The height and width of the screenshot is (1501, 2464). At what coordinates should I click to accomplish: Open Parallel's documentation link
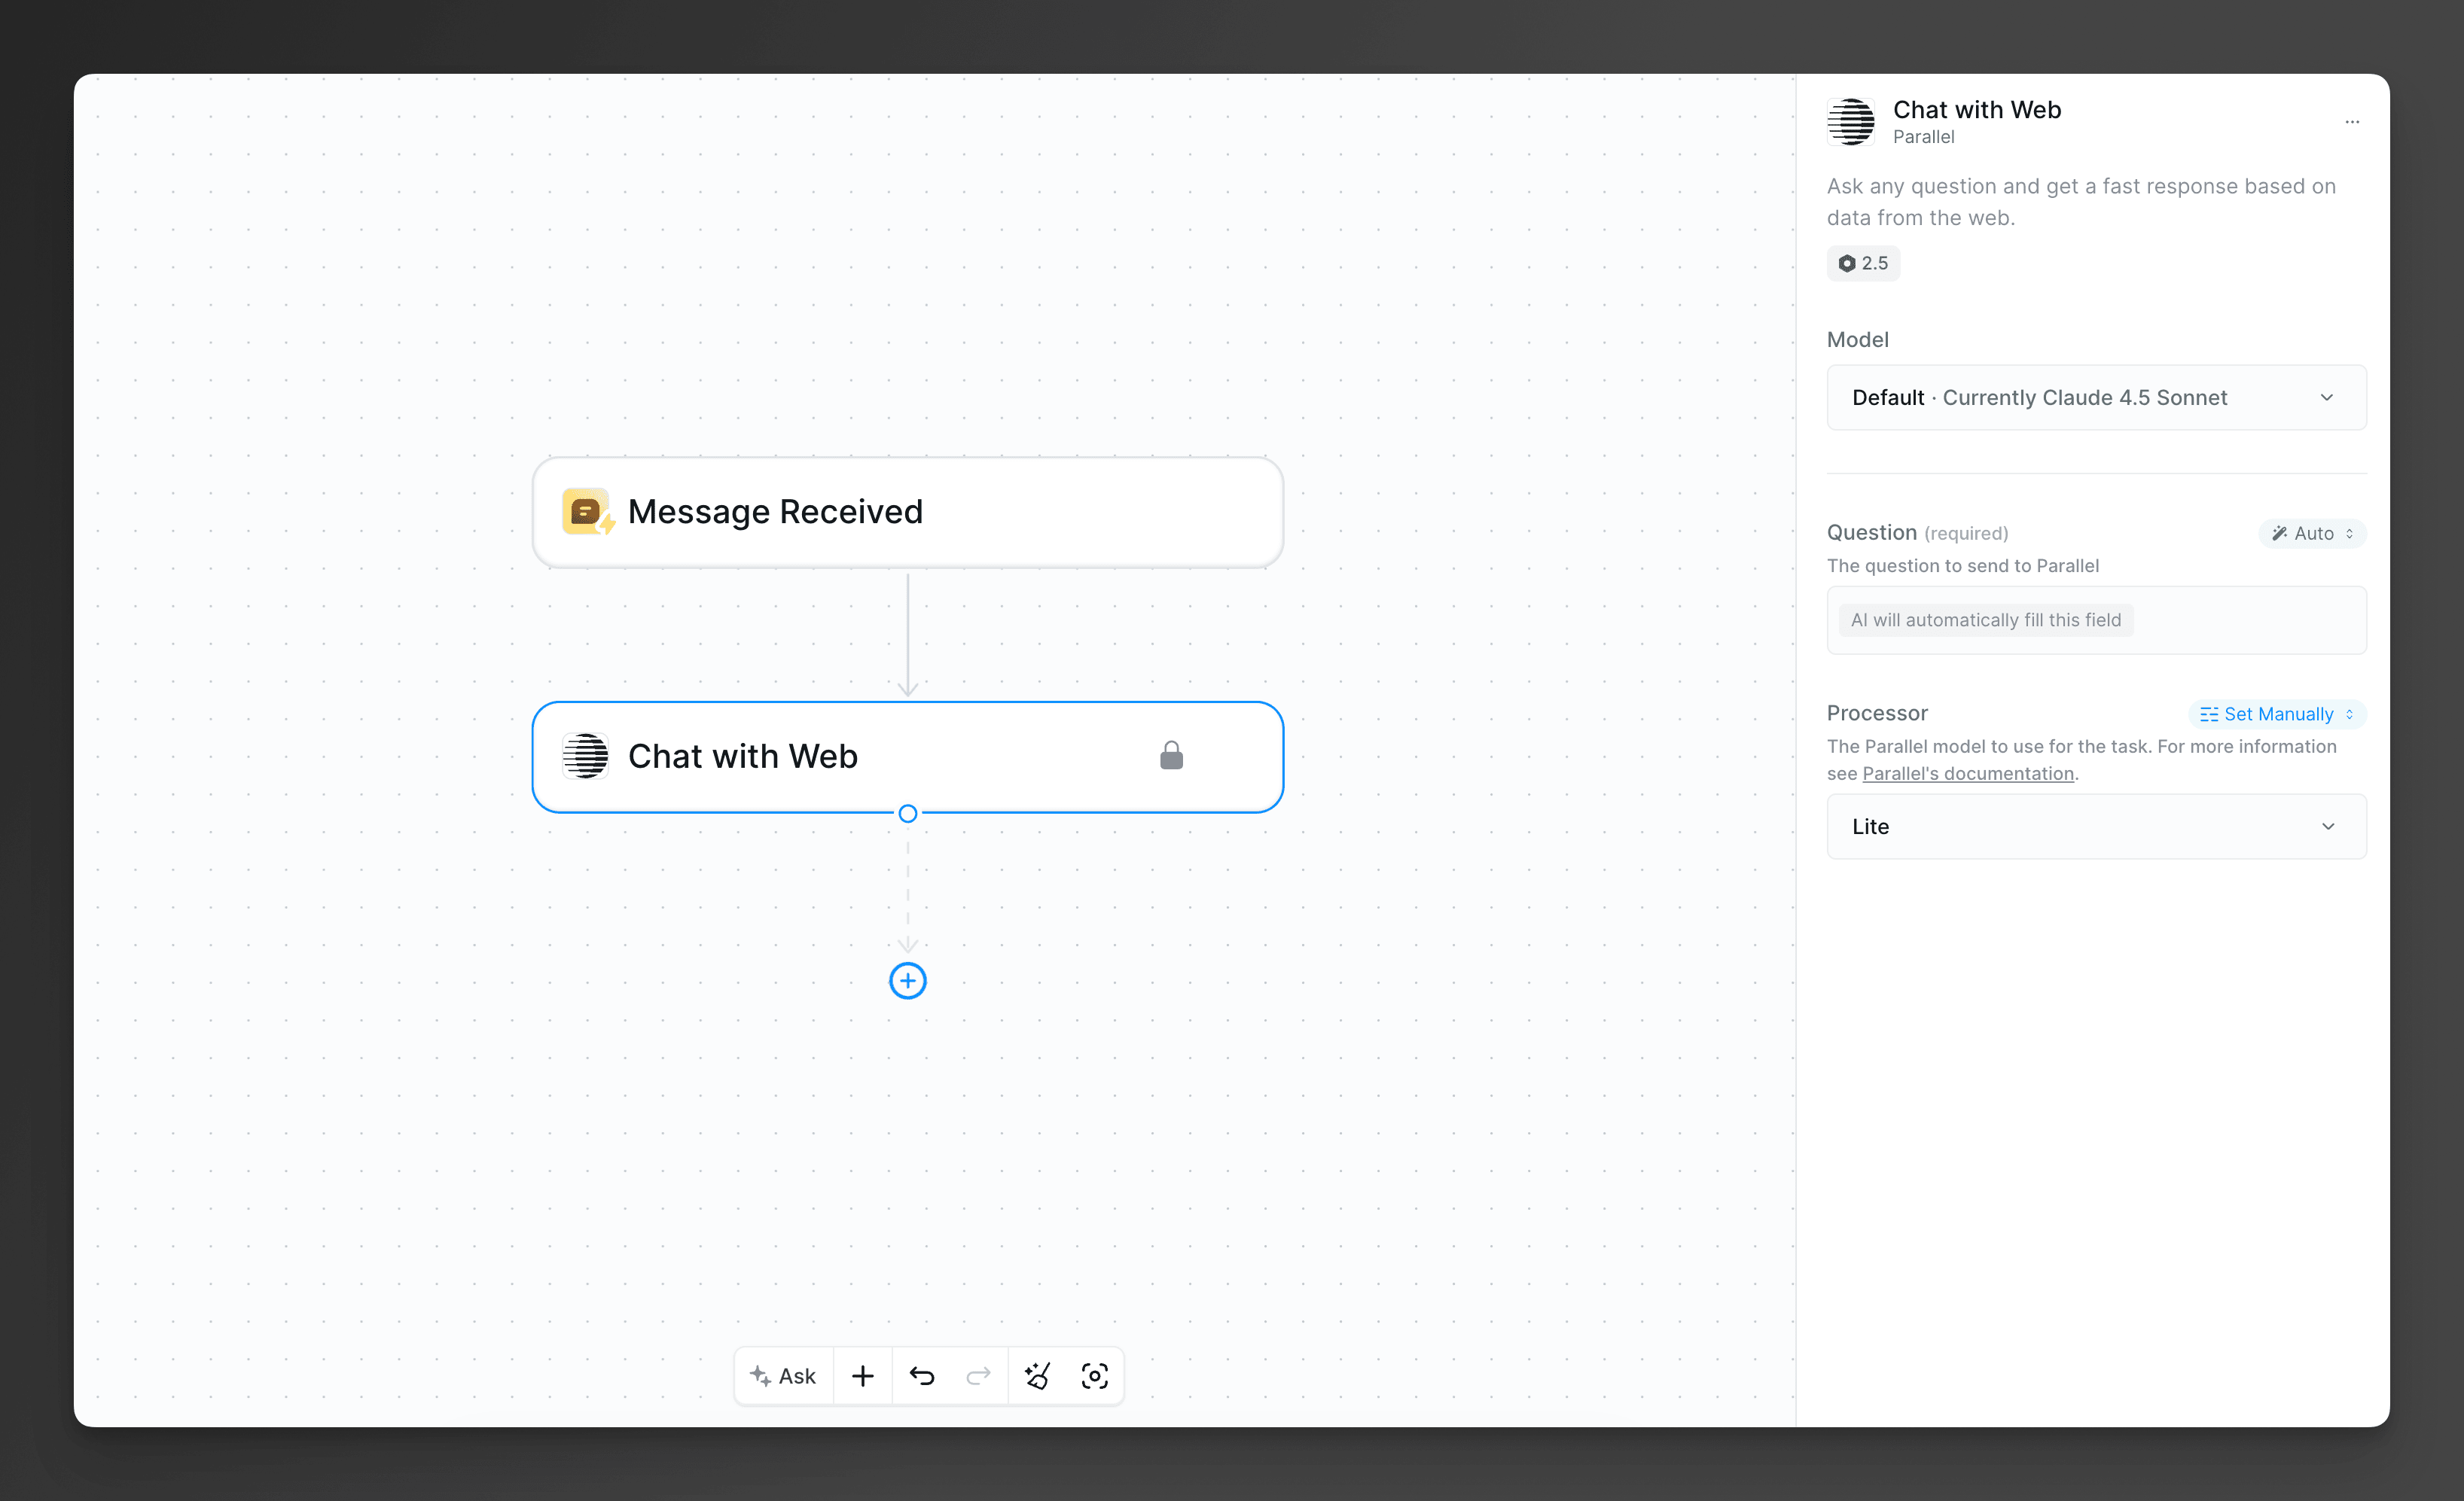click(x=1968, y=772)
